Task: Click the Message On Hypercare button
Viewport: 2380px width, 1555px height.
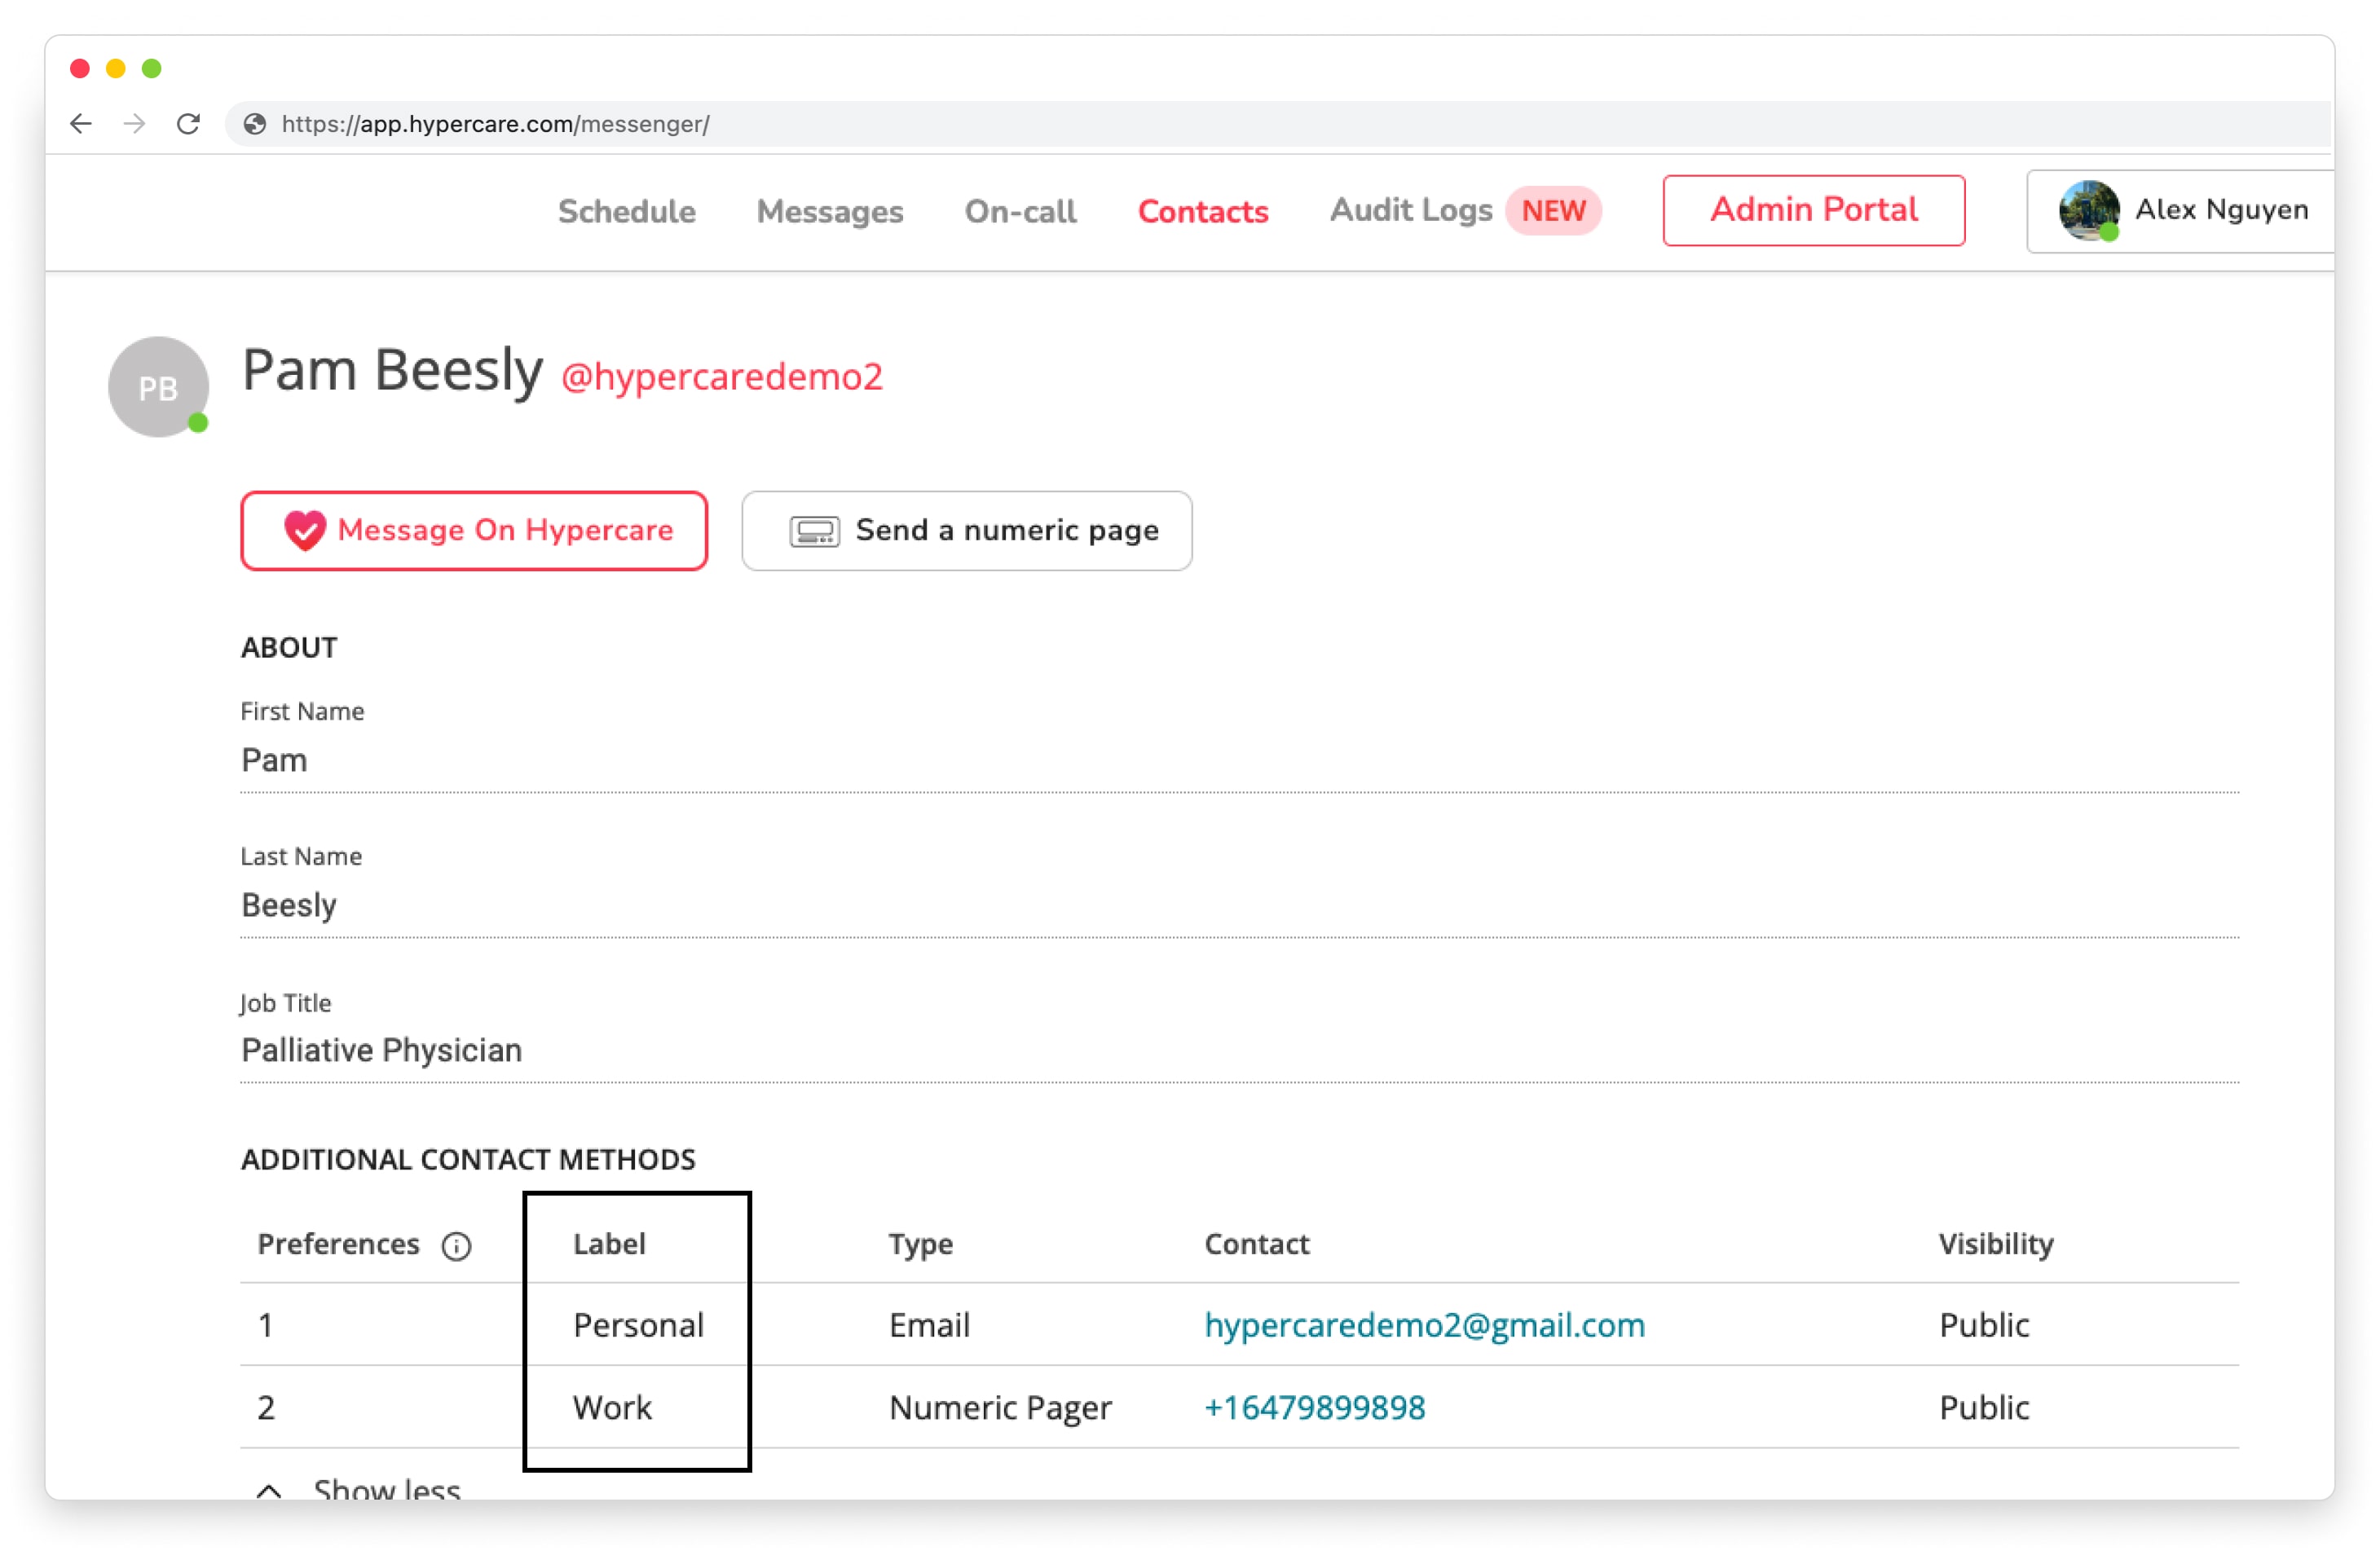Action: pos(474,531)
